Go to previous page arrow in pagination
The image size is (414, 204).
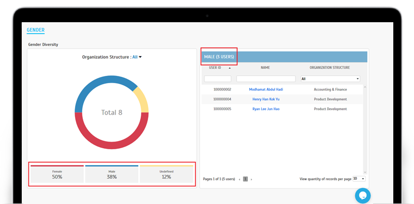[x=240, y=179]
